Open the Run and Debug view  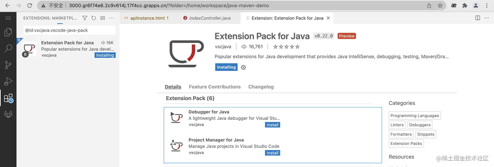click(8, 81)
